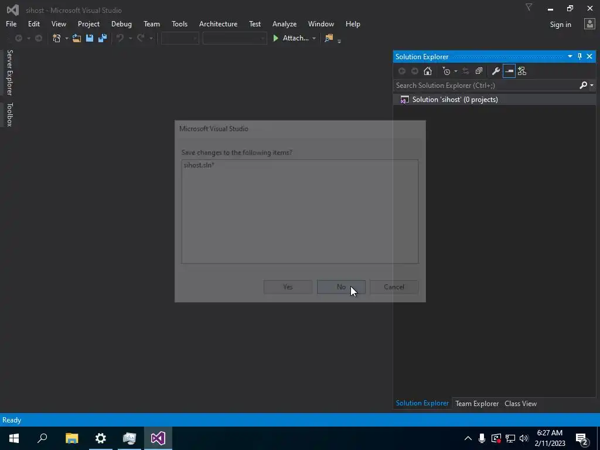
Task: Open the Edit menu
Action: 33,23
